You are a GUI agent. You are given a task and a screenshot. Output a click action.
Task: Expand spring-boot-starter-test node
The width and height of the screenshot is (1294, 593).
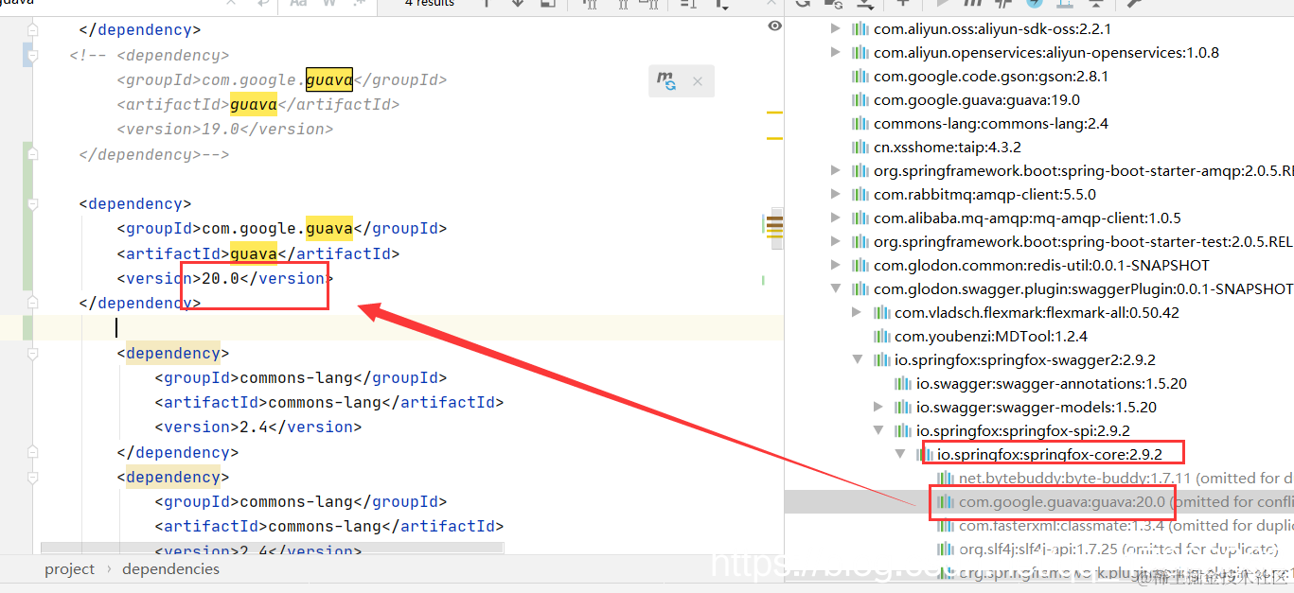click(835, 242)
